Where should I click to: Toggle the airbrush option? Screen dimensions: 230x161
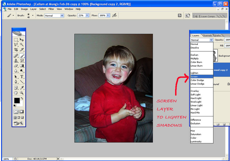tap(114, 15)
